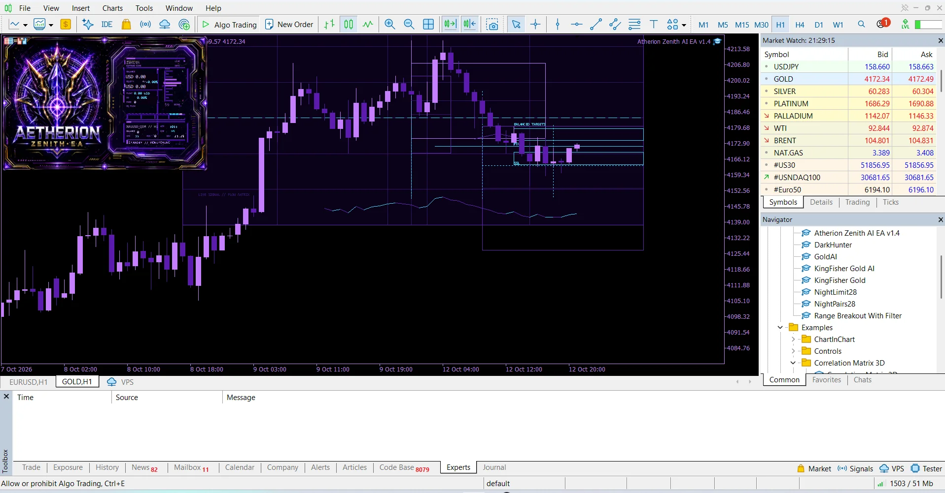Toggle chart shift from right border
Screen dimensions: 945x493
[x=470, y=24]
